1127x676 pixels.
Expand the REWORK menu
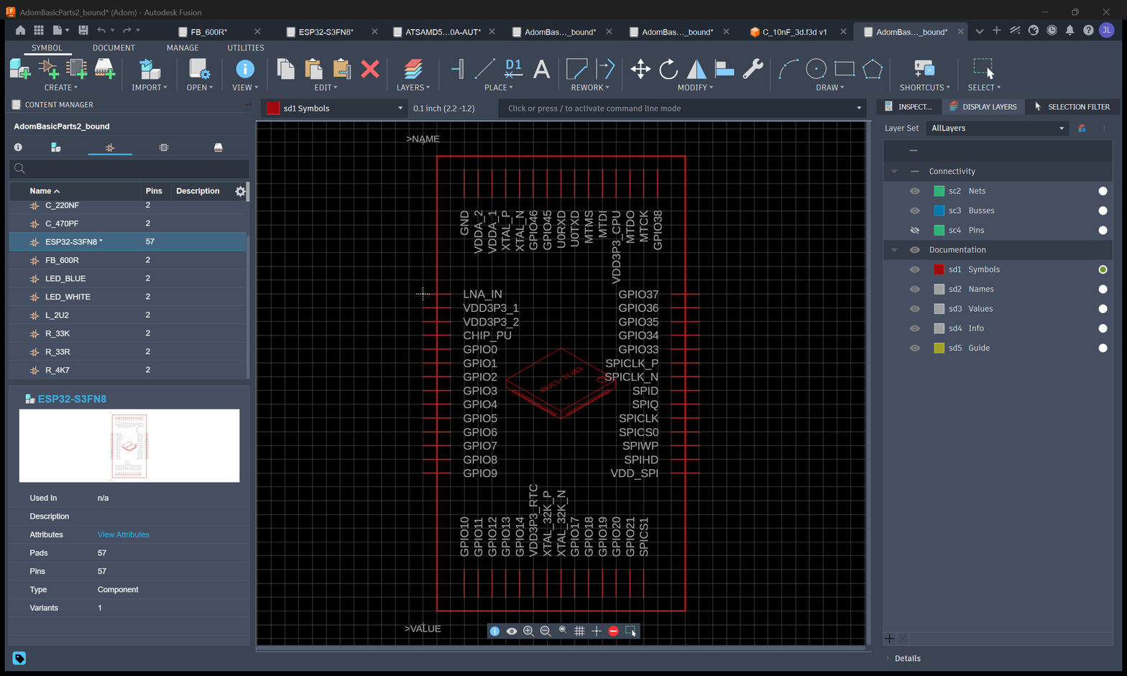[x=589, y=88]
